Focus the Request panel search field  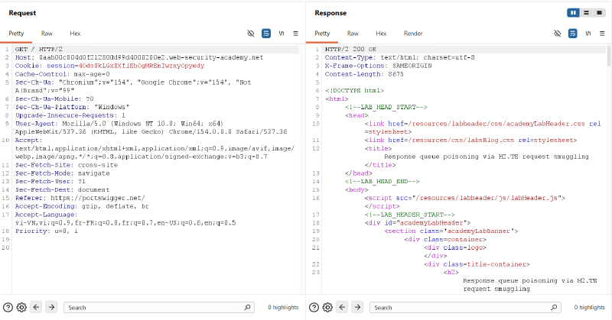tap(159, 308)
